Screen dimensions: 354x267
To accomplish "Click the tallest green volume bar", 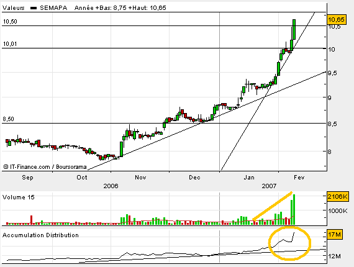I will point(294,209).
